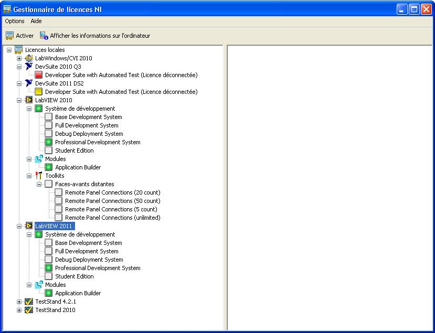Image resolution: width=435 pixels, height=333 pixels.
Task: Click grey box of Remote Panel Connections (20 count)
Action: 59,192
